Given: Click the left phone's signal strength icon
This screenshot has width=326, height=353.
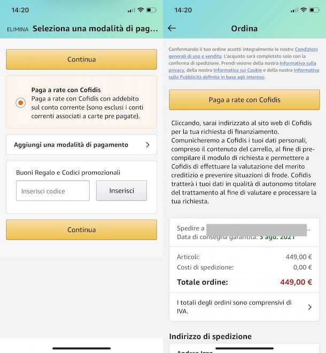Looking at the screenshot, I should [x=131, y=10].
